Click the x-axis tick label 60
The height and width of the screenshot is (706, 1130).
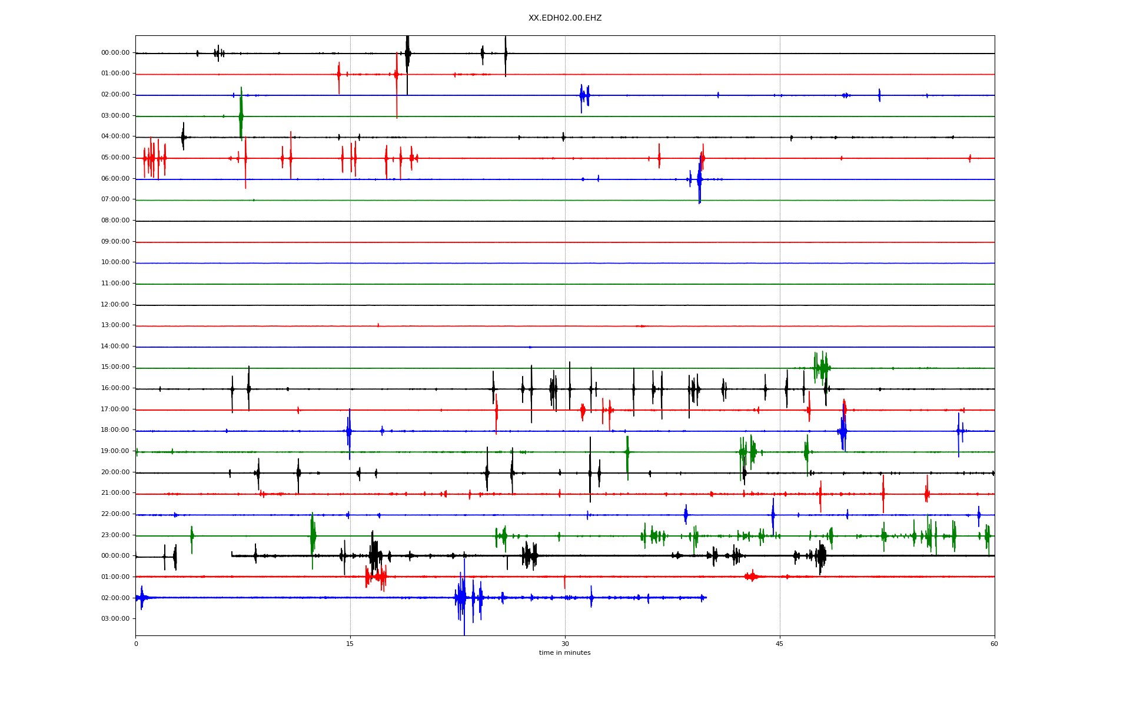[994, 644]
